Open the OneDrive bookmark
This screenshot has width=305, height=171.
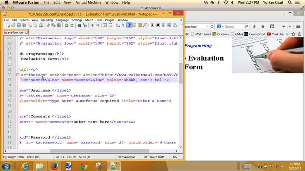221,34
